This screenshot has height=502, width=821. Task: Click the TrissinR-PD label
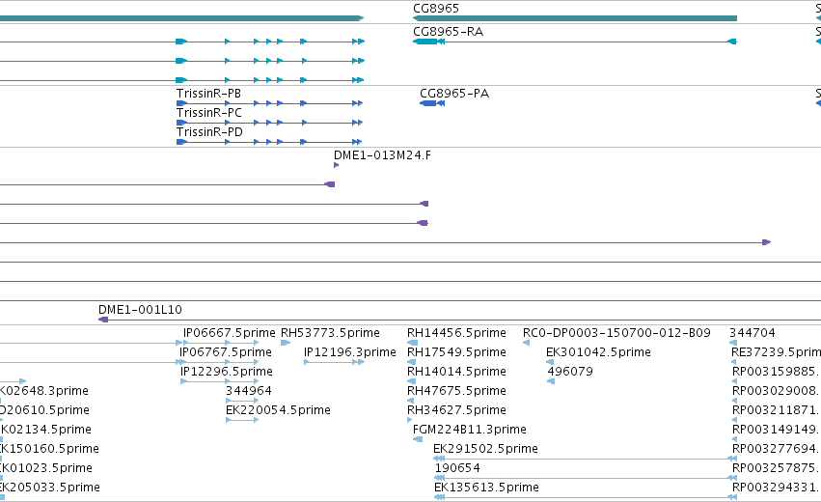(x=209, y=132)
